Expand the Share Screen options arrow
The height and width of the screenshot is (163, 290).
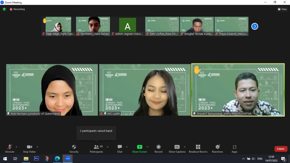point(148,147)
